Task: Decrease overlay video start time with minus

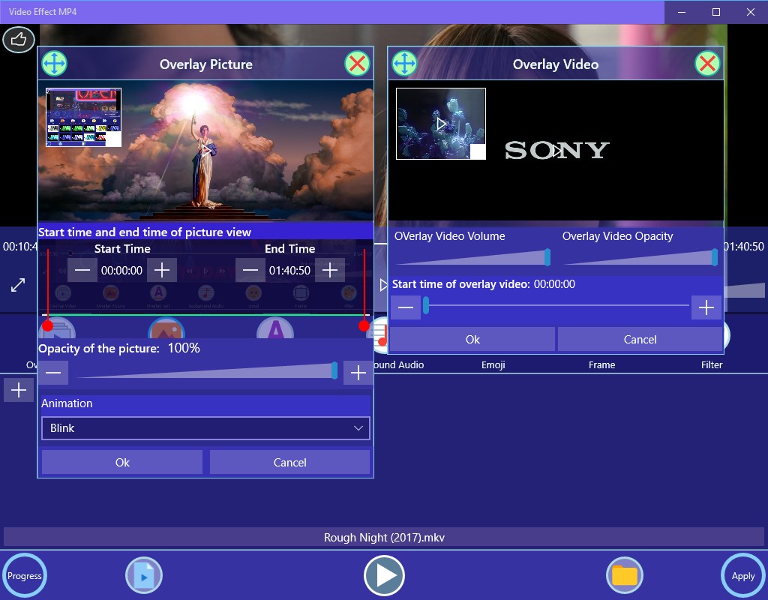Action: tap(406, 307)
